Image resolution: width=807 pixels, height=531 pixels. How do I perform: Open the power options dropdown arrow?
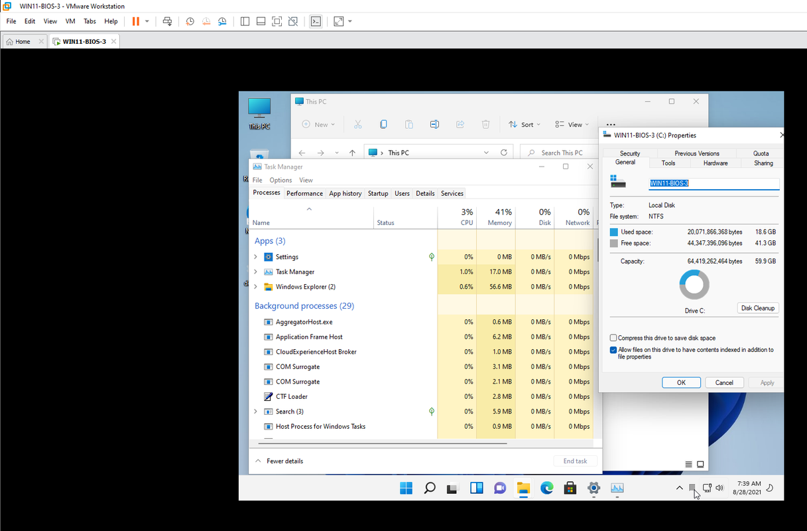147,21
